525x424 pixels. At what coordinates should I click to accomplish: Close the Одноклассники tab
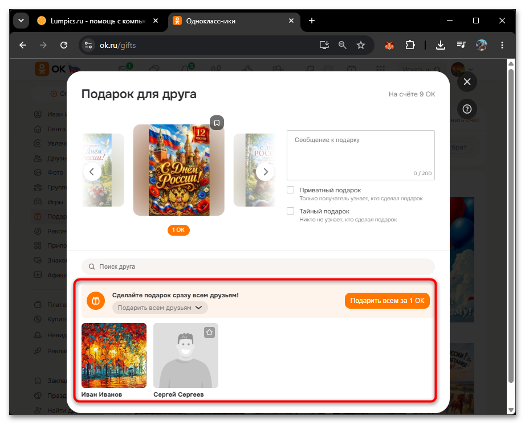point(291,21)
